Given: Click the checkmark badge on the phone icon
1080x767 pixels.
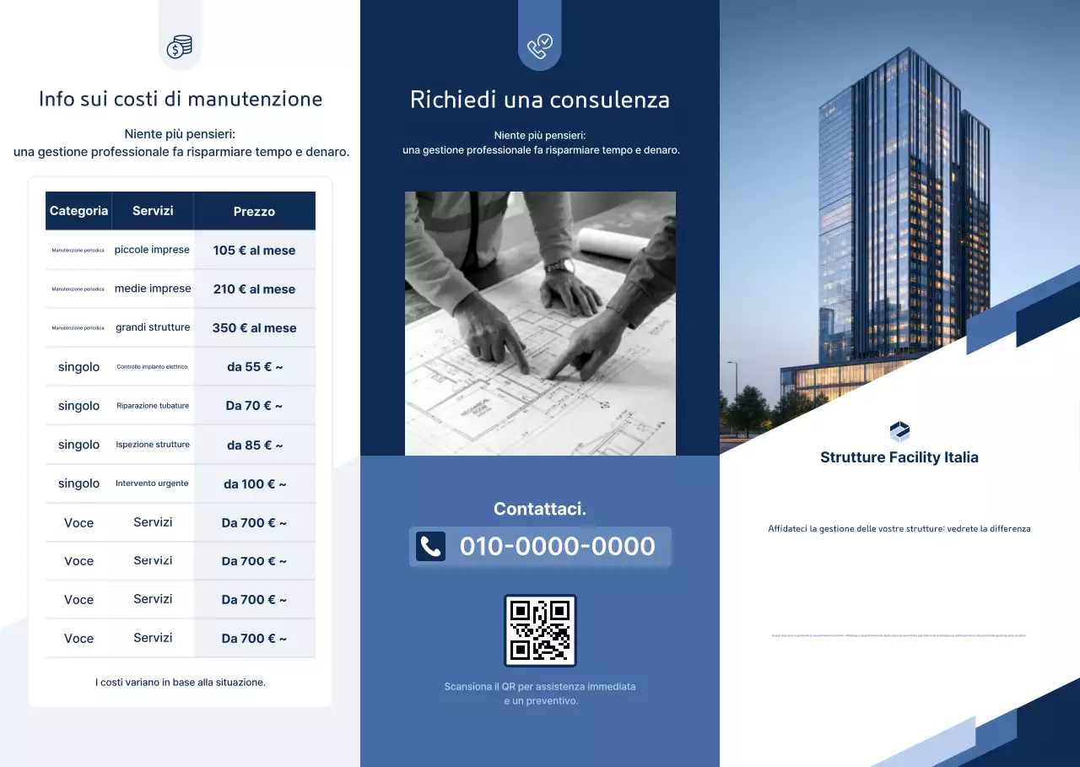Looking at the screenshot, I should pyautogui.click(x=547, y=42).
